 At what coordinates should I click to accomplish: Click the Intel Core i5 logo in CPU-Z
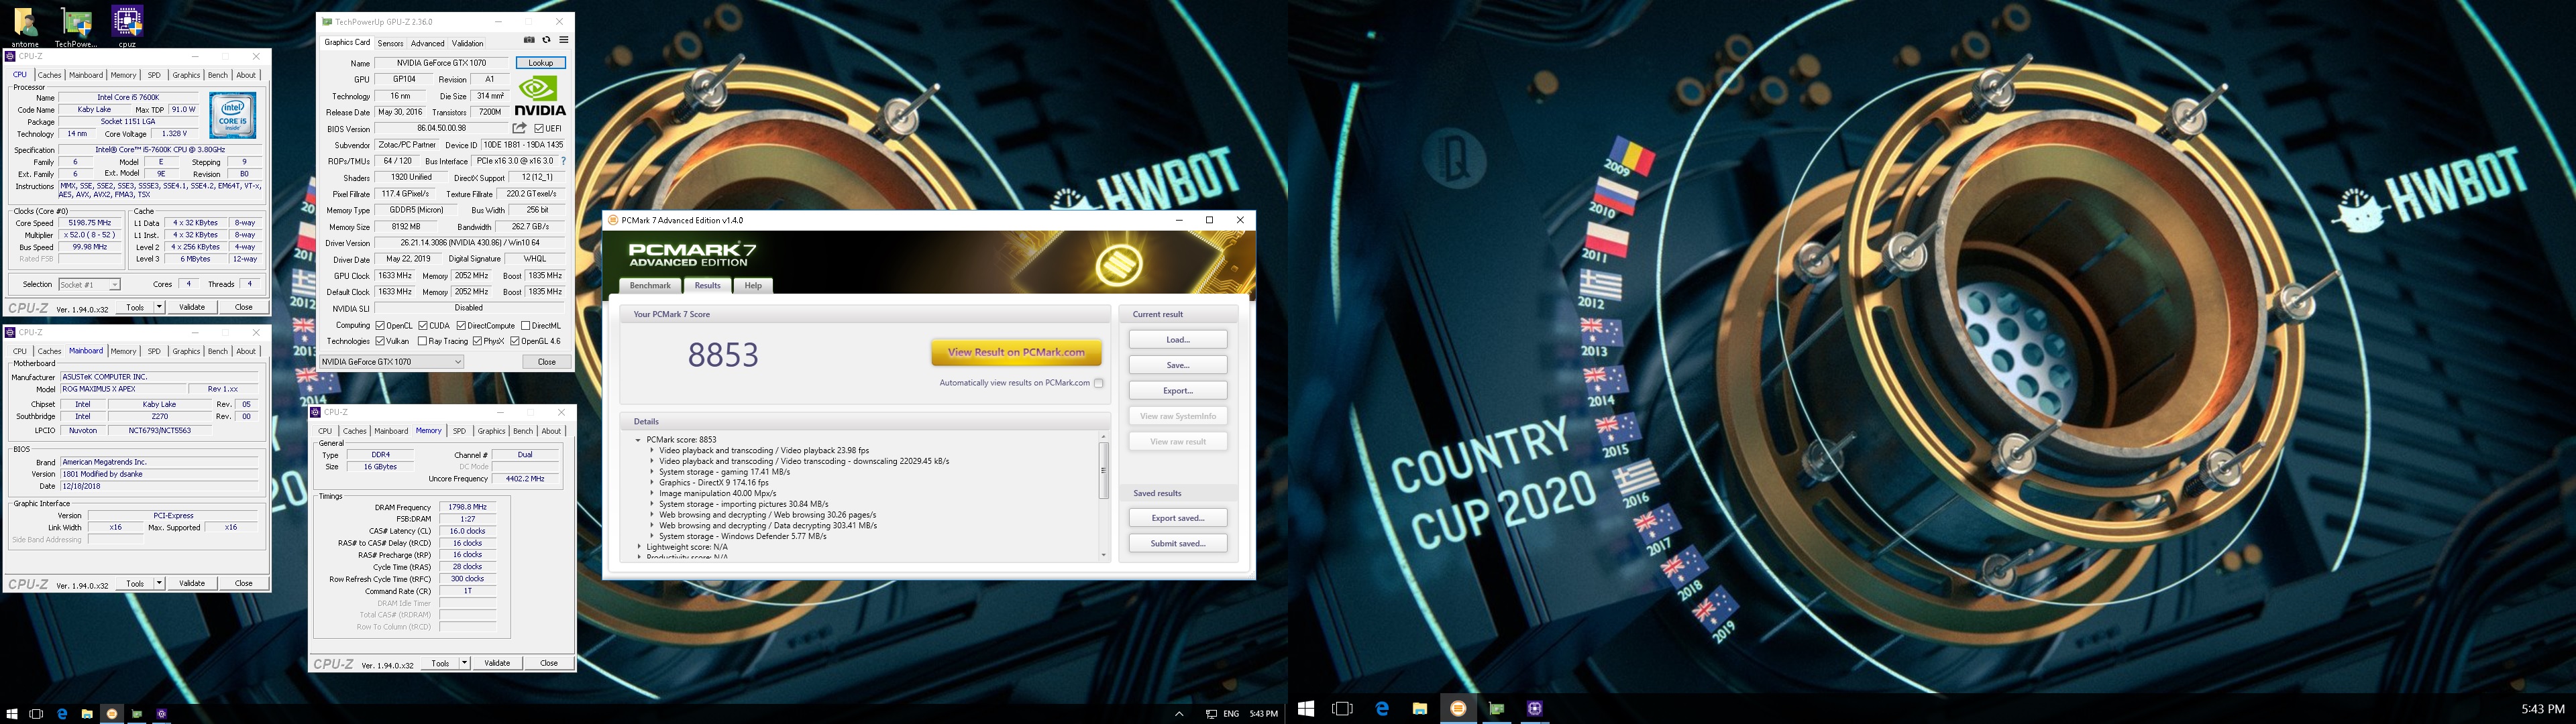(x=233, y=115)
